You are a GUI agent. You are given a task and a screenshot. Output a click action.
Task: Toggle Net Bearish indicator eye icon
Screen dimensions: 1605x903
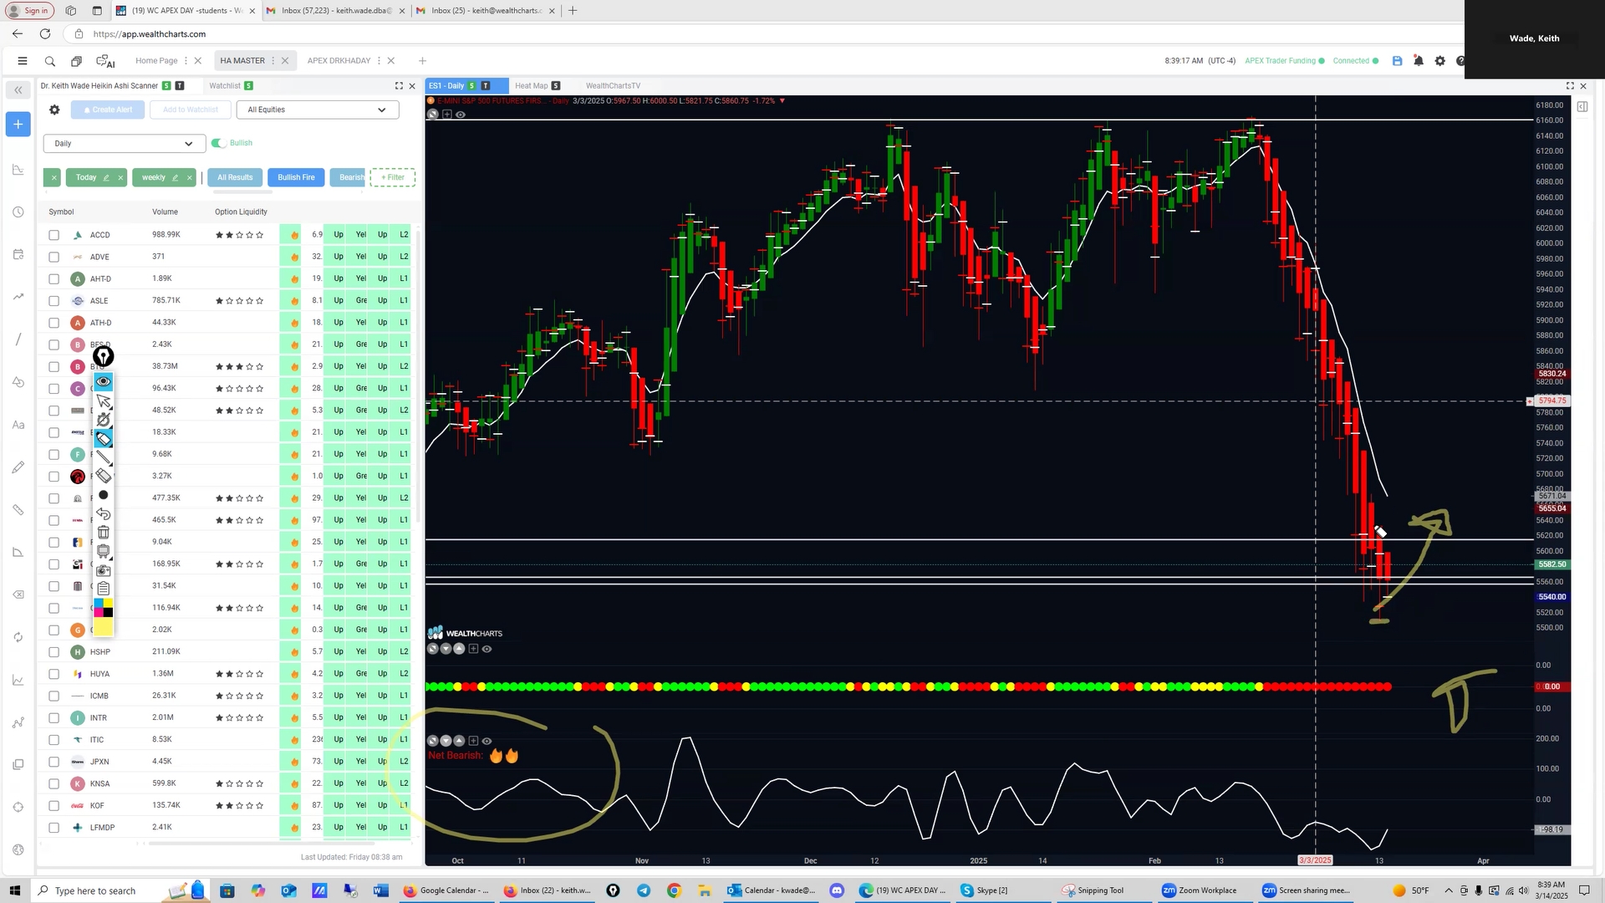(x=487, y=741)
